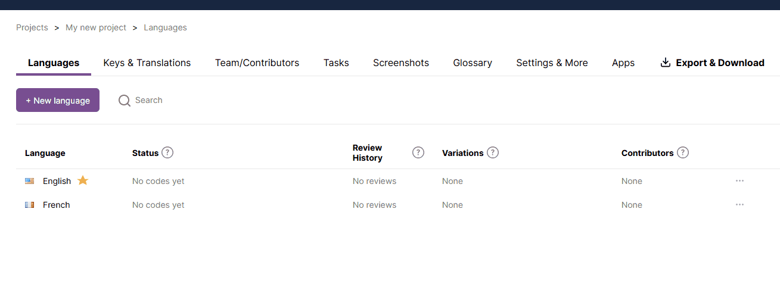Click the English language flag icon
The width and height of the screenshot is (780, 284).
(x=30, y=181)
